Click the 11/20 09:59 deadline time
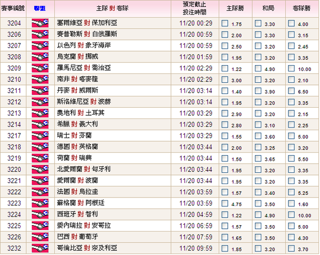320x255 pixels. pyautogui.click(x=196, y=248)
